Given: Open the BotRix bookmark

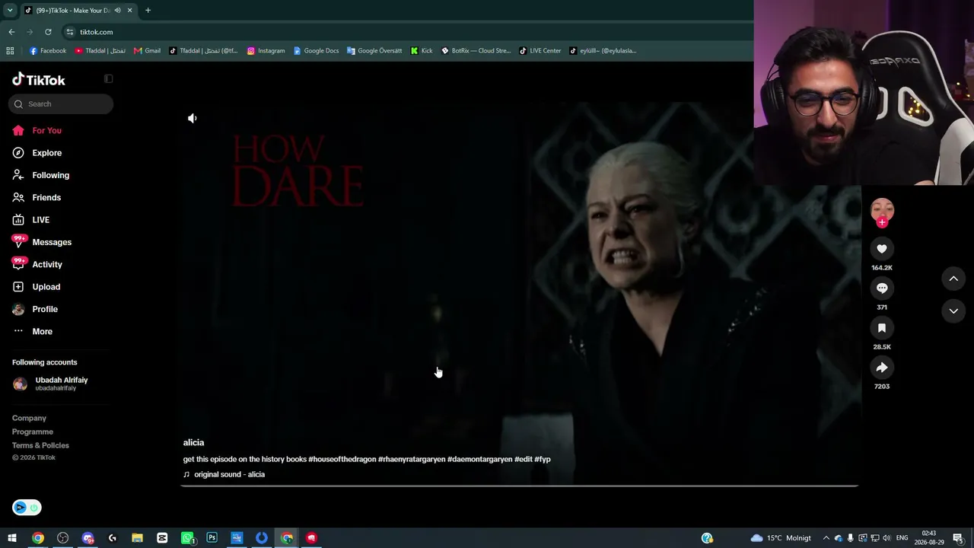Looking at the screenshot, I should (476, 51).
